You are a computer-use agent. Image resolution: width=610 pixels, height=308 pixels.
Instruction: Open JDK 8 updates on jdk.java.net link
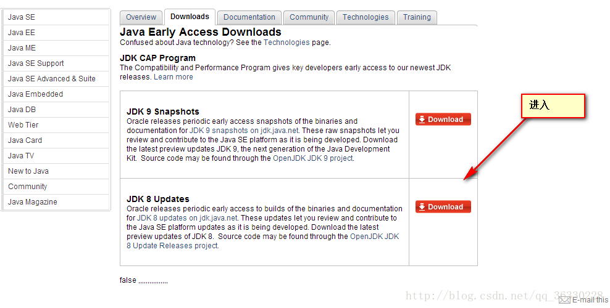click(187, 218)
